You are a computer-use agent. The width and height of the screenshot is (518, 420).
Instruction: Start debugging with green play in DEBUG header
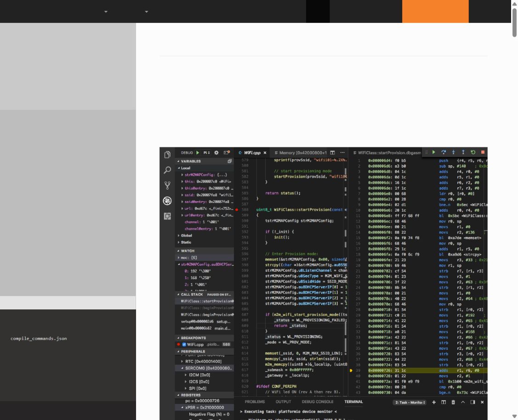point(198,153)
